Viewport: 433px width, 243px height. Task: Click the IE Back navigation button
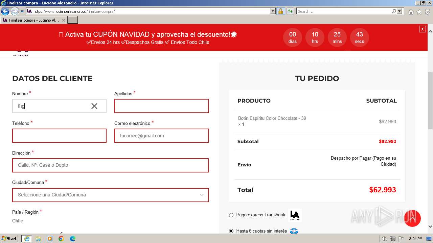(5, 11)
